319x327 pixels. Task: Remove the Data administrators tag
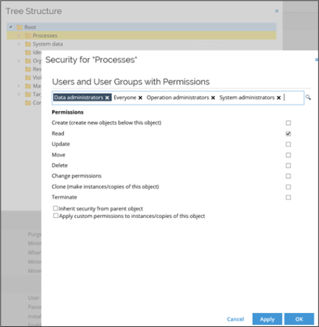[x=107, y=98]
